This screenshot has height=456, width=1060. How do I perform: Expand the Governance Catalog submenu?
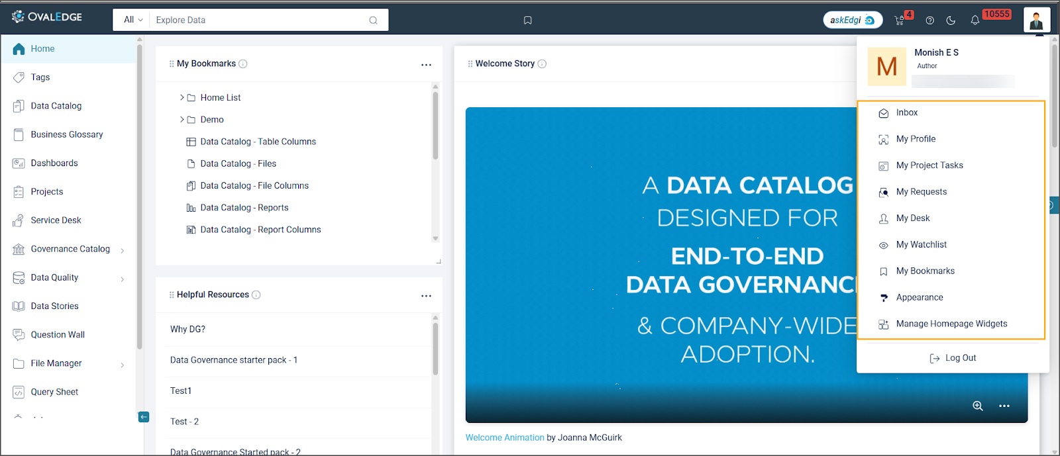pyautogui.click(x=123, y=250)
